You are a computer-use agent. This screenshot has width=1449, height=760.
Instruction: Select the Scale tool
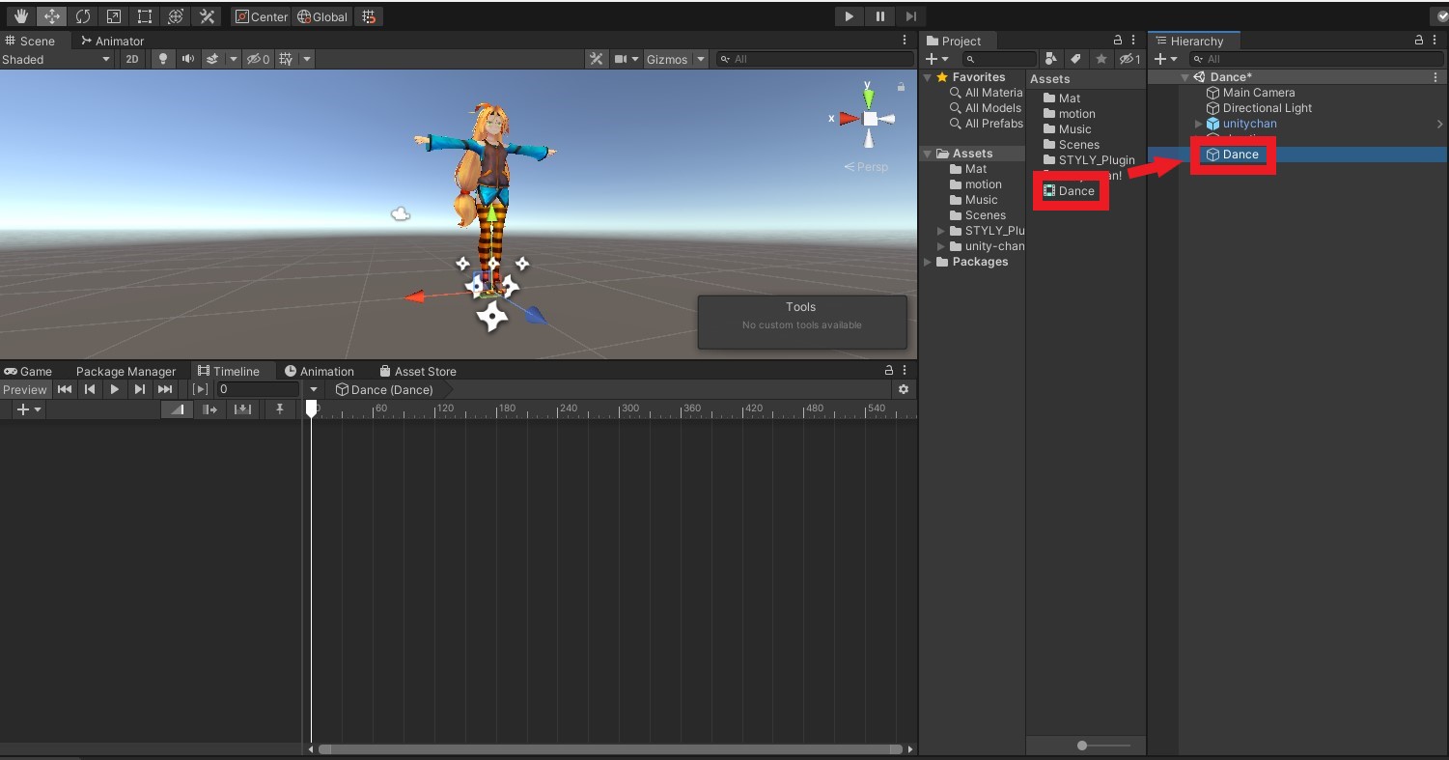coord(114,16)
